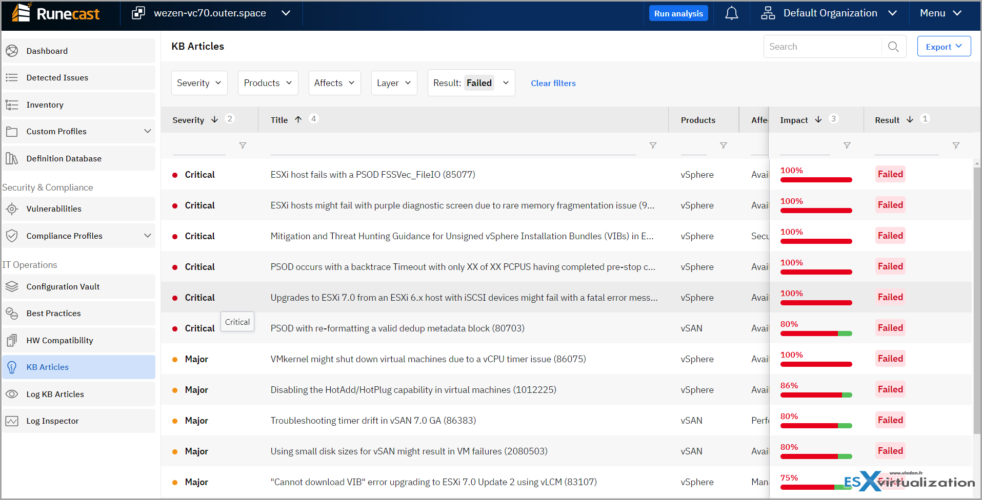Click the organization icon in header
The image size is (982, 500).
pos(768,13)
